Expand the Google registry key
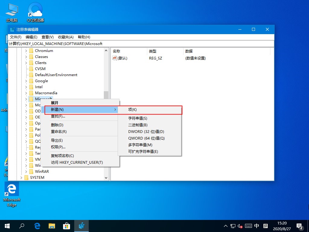Viewport: 309px width, 232px height. point(26,81)
